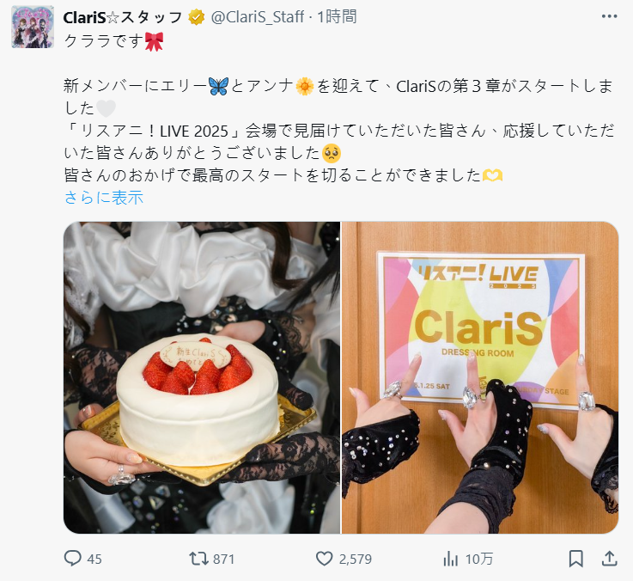Screen dimensions: 633x581
Task: Click the 871 repost count
Action: [223, 560]
